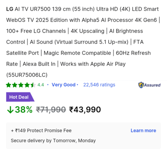
Task: Click the Alexa Built In title text
Action: point(39,64)
